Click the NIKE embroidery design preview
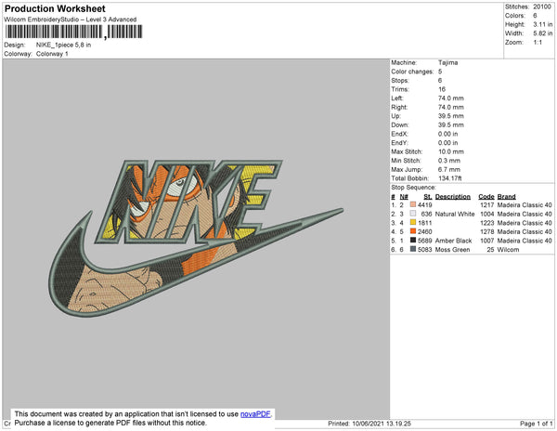This screenshot has height=431, width=557. (x=196, y=238)
